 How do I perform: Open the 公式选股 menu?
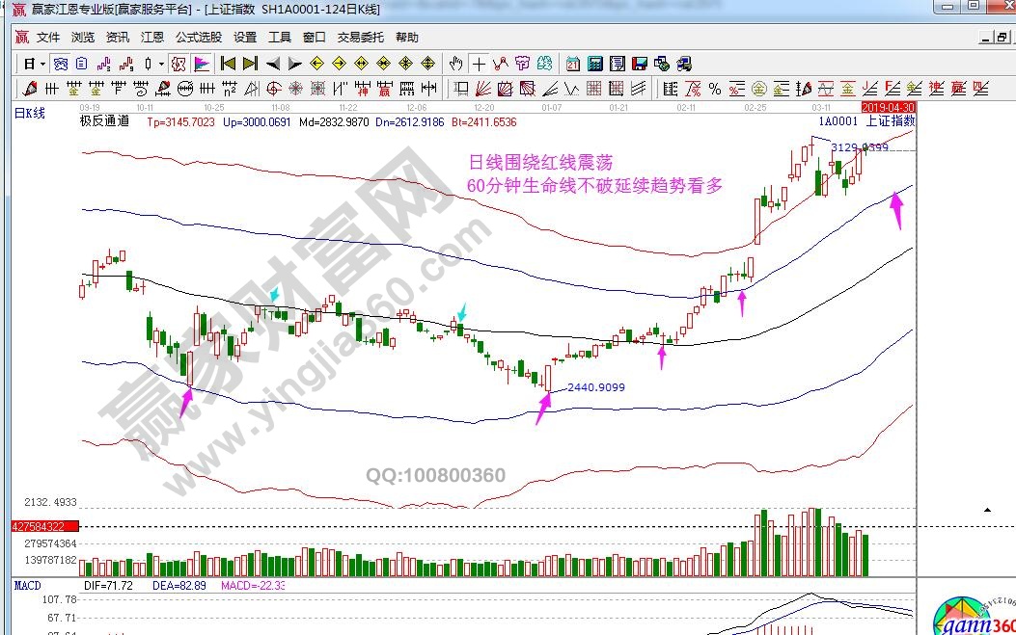pyautogui.click(x=198, y=38)
